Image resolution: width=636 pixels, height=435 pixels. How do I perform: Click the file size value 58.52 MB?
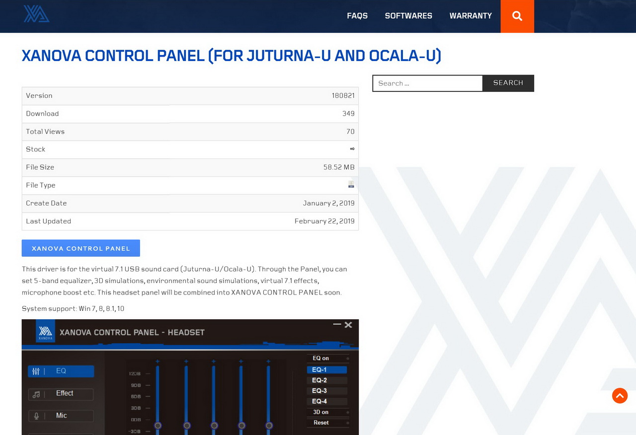tap(339, 167)
